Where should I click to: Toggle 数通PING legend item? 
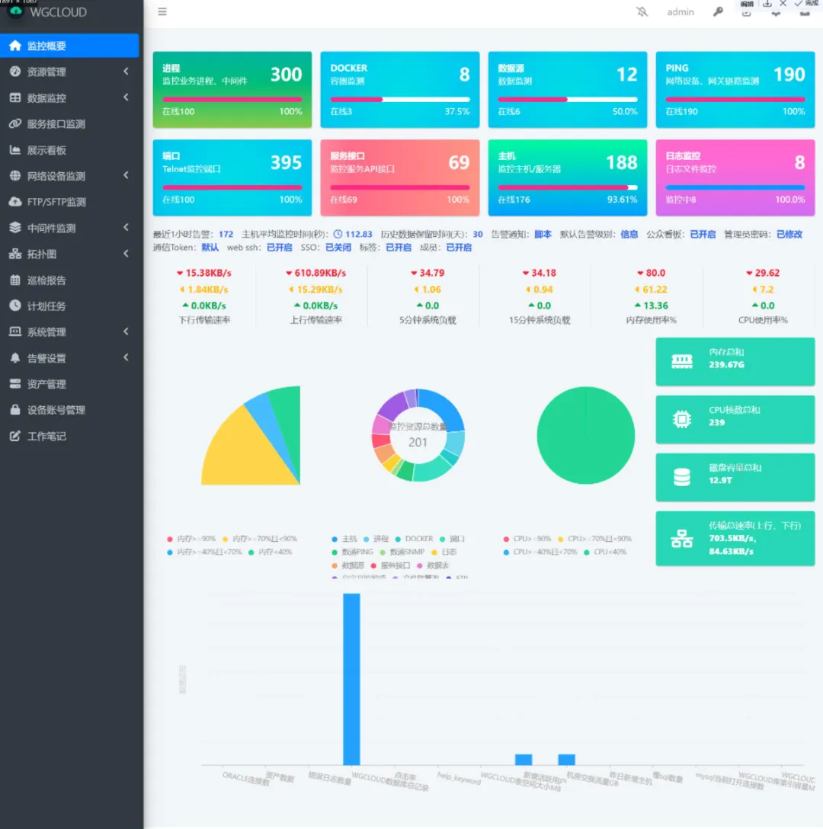coord(352,552)
